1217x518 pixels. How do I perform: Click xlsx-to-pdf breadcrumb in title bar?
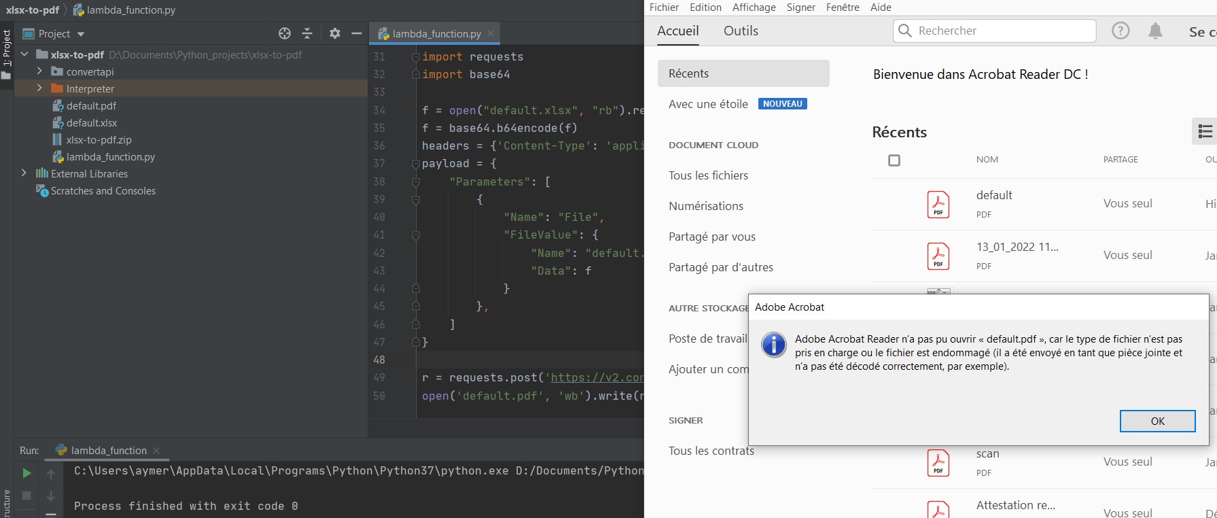coord(33,10)
